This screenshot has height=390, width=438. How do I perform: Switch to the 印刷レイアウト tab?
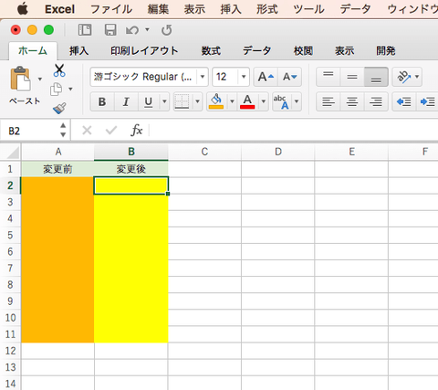(144, 50)
